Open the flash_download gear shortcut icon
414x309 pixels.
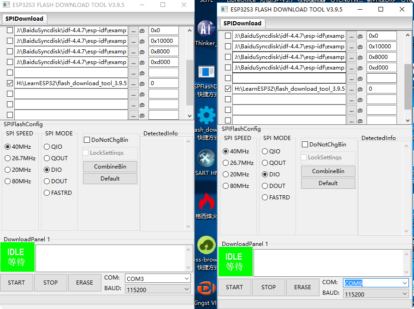tap(206, 115)
